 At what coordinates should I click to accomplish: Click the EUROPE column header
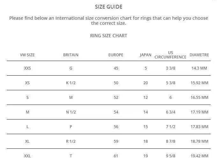(116, 55)
